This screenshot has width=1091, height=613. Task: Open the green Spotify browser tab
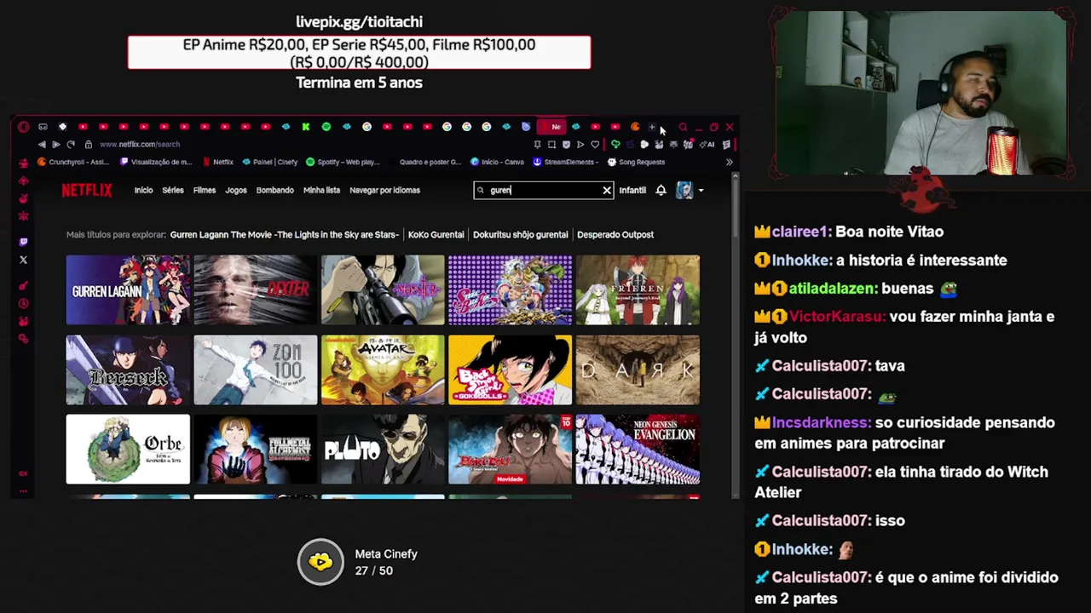[326, 127]
